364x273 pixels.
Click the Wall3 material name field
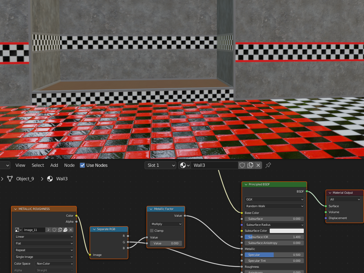pos(215,165)
